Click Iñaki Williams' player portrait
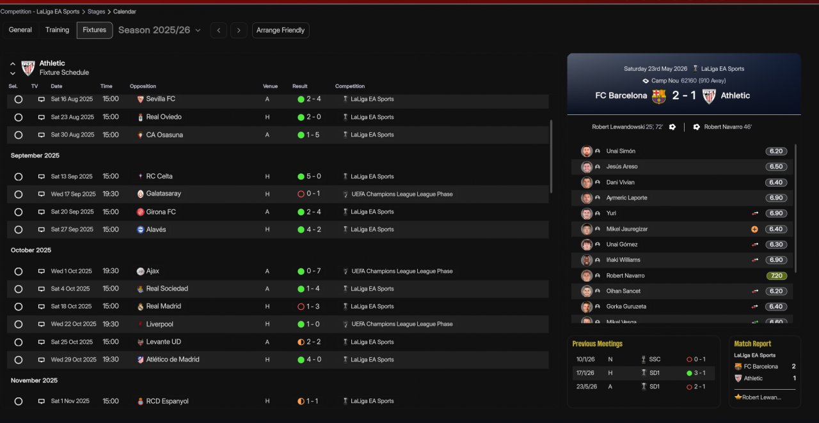The height and width of the screenshot is (423, 819). pyautogui.click(x=586, y=260)
